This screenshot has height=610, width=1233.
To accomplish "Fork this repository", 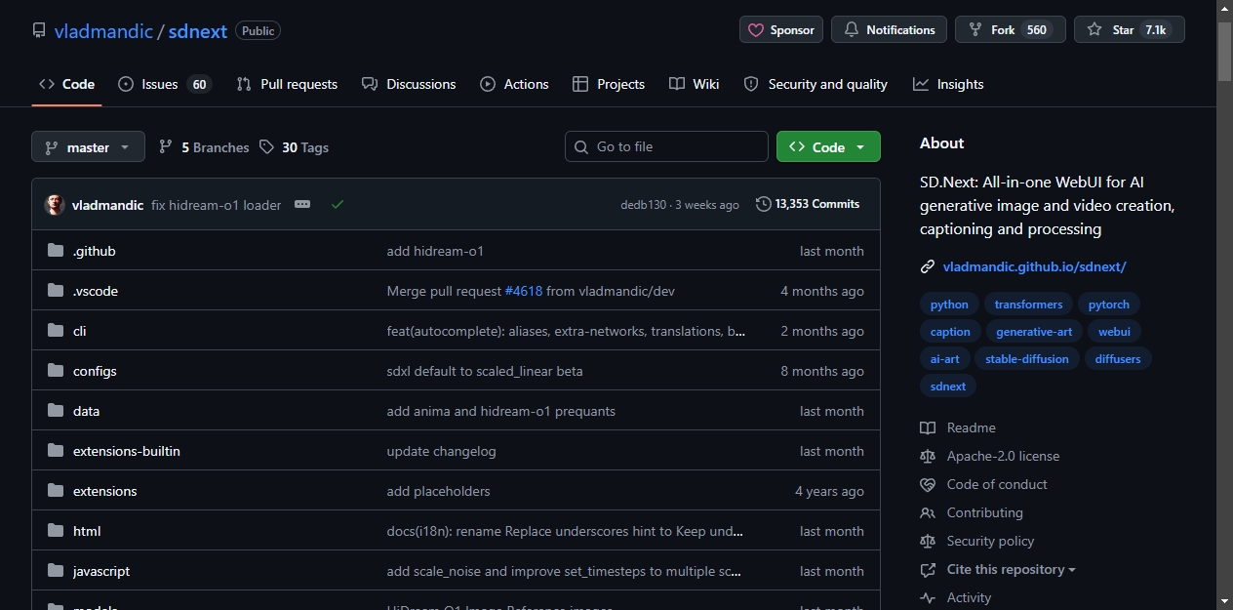I will coord(1010,30).
